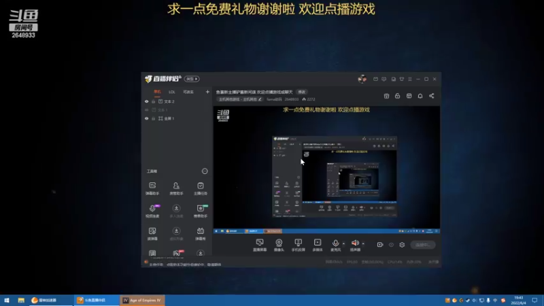544x306 pixels.
Task: Add the 多媒体 multimedia source
Action: pos(318,245)
